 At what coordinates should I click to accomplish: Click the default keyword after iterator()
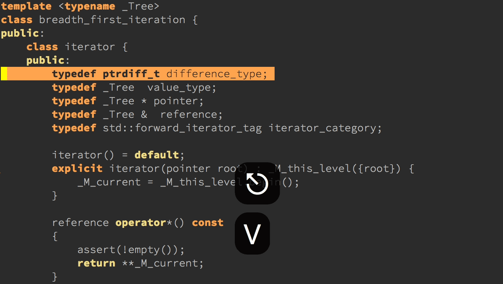tap(156, 155)
